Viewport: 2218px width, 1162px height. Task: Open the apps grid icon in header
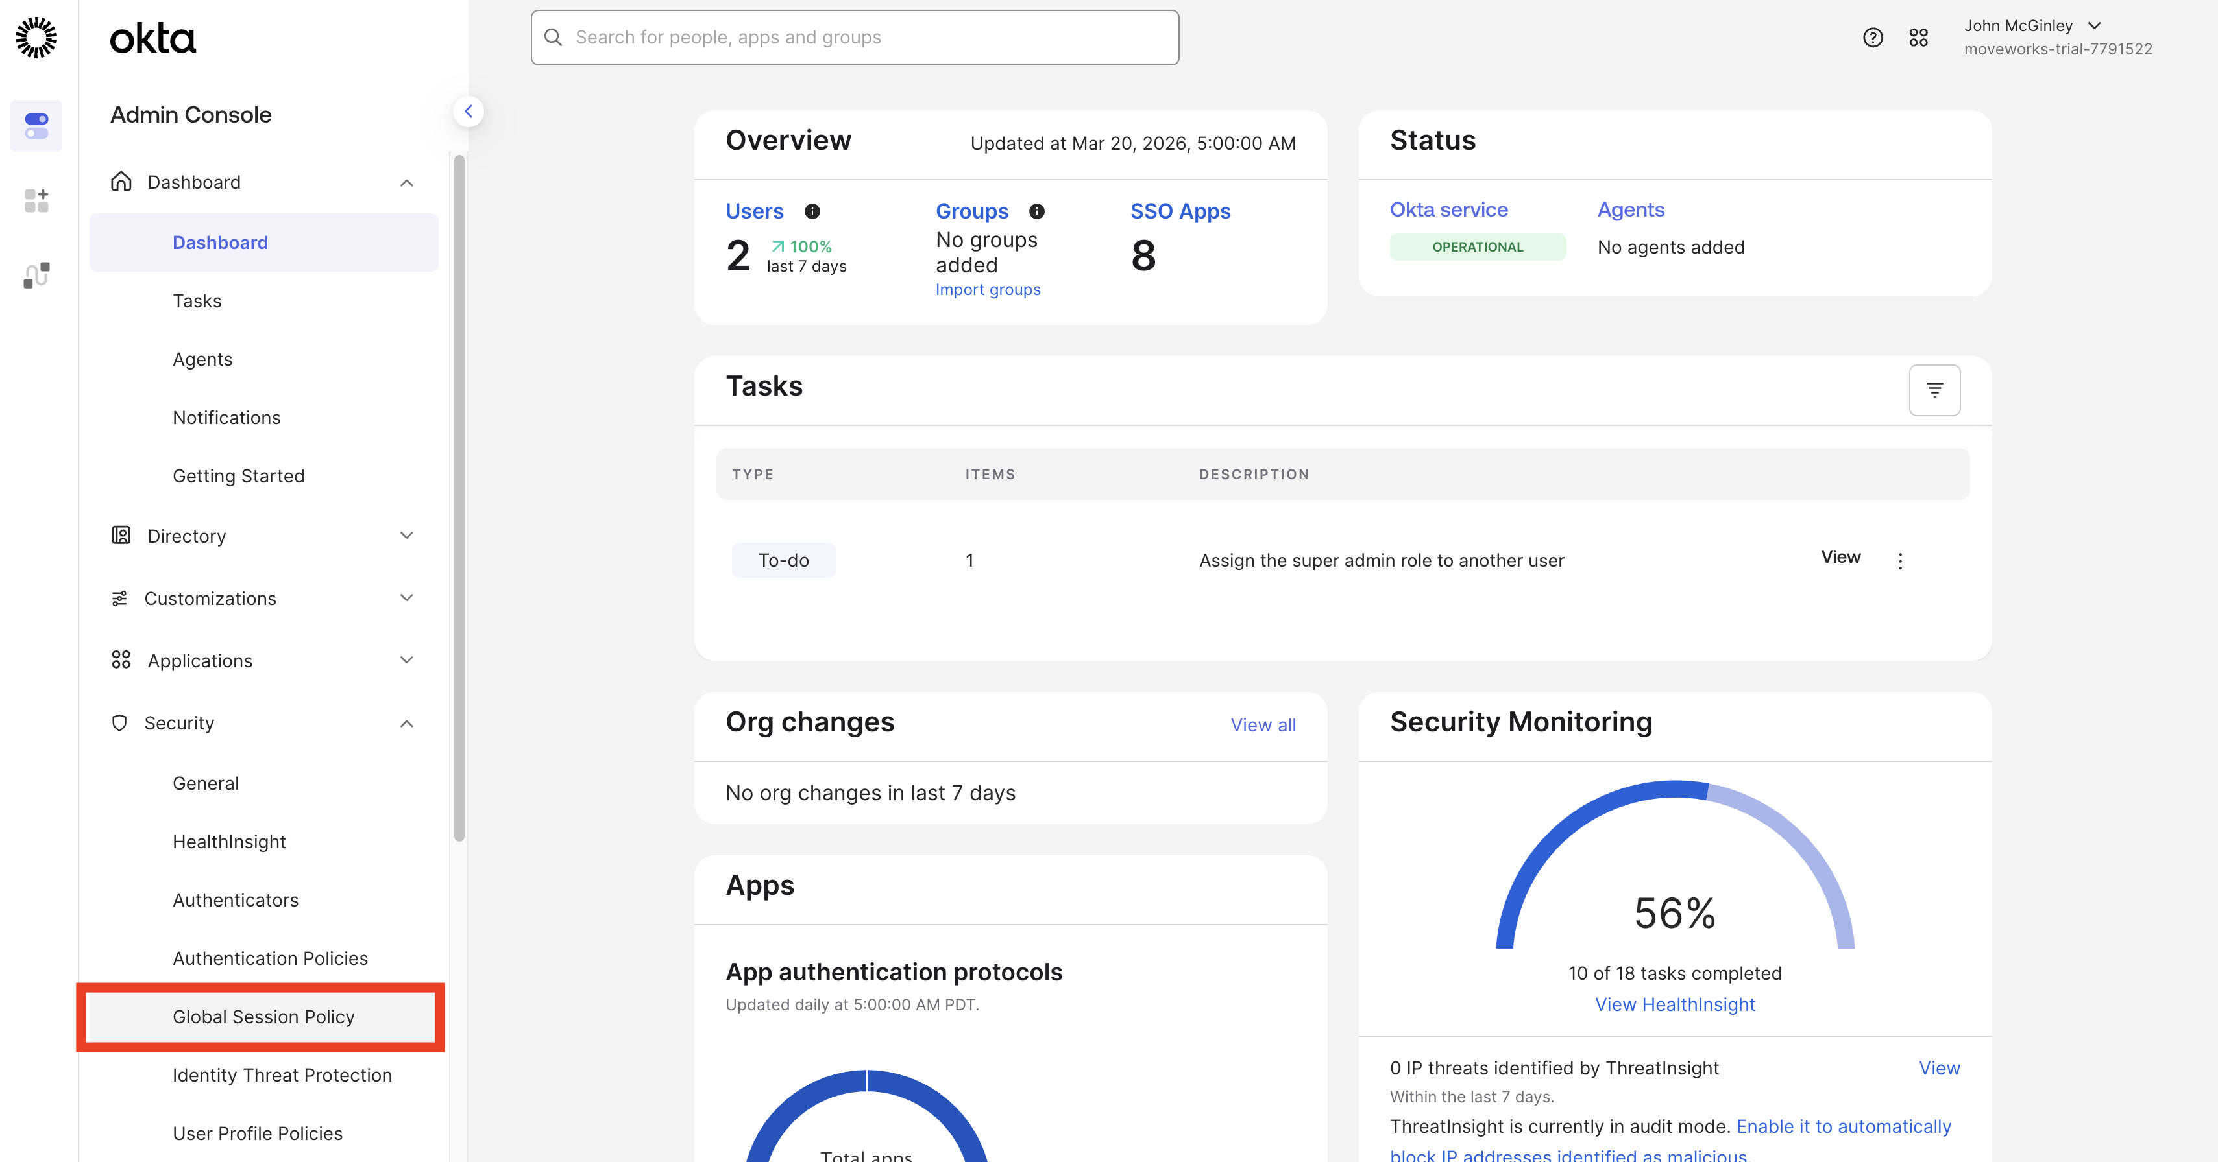click(x=1918, y=37)
